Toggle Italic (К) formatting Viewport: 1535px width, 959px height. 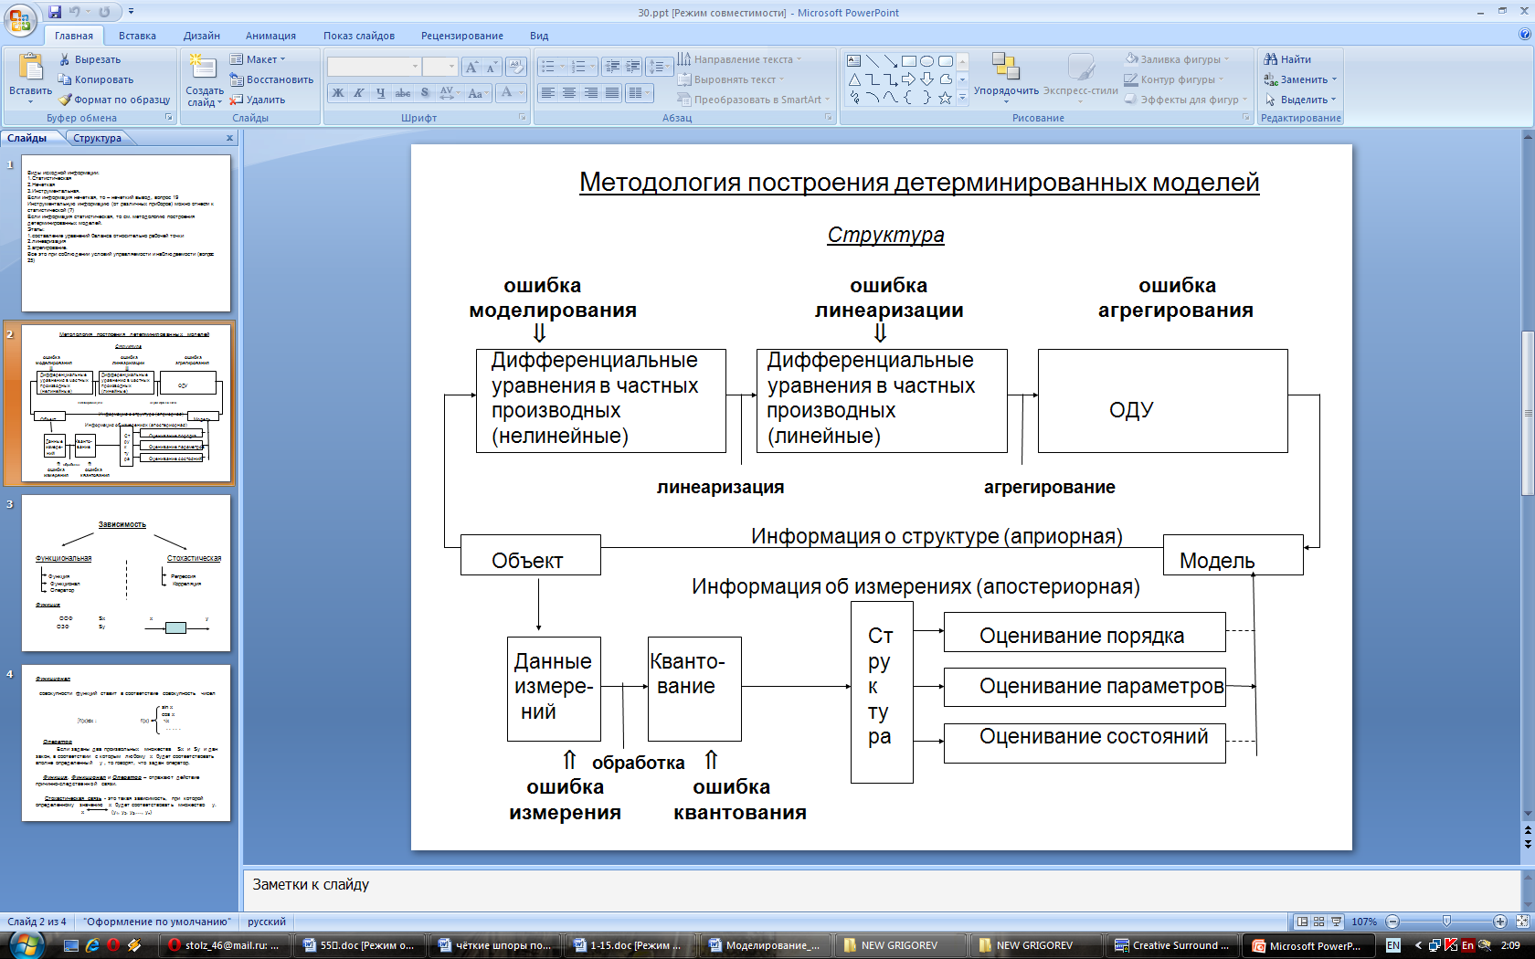coord(359,93)
